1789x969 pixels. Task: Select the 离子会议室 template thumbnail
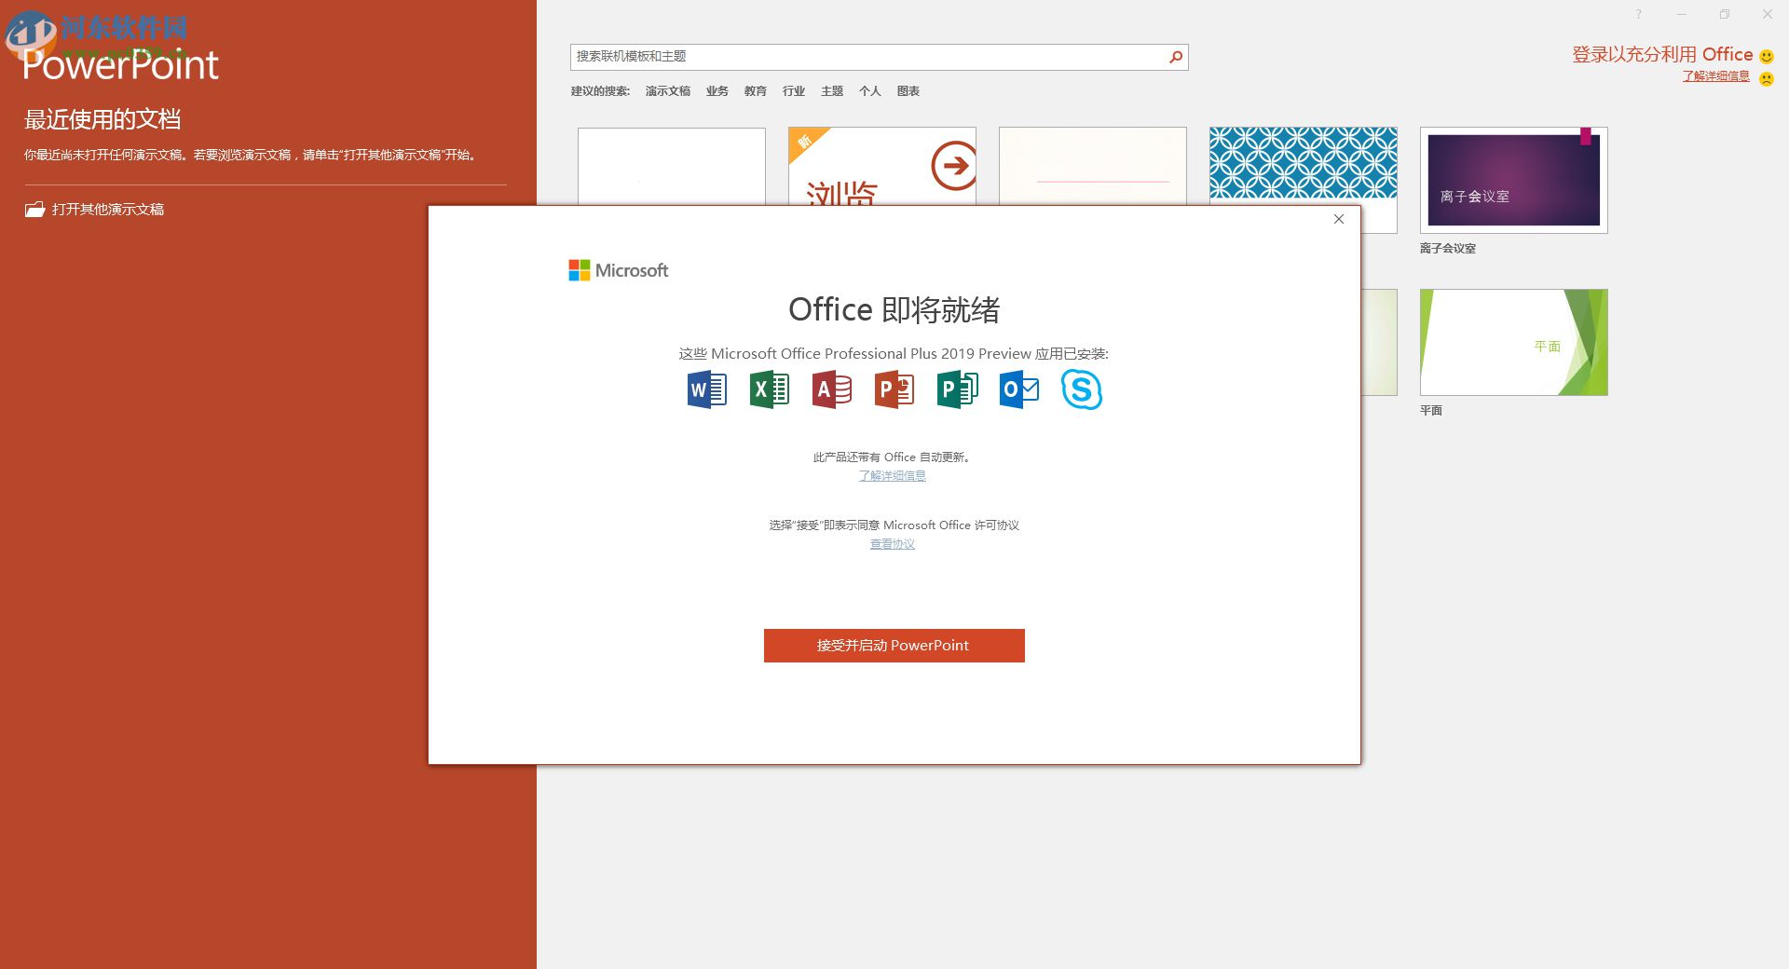[x=1514, y=180]
